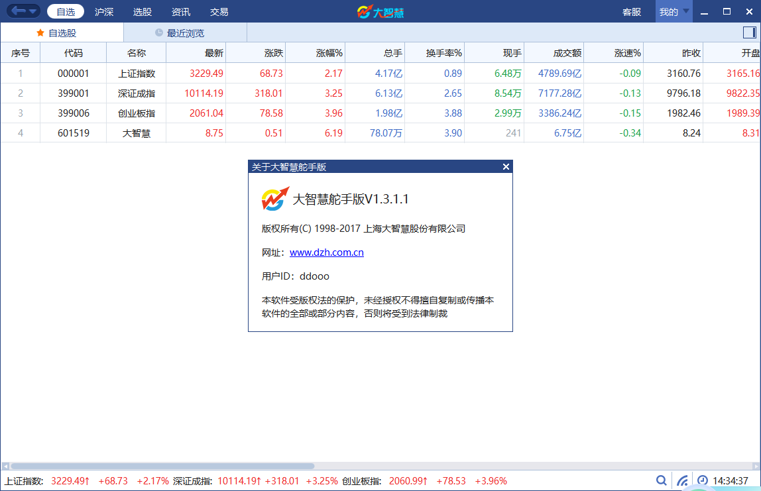Close the 关于大智慧舵手版 dialog

pyautogui.click(x=506, y=166)
